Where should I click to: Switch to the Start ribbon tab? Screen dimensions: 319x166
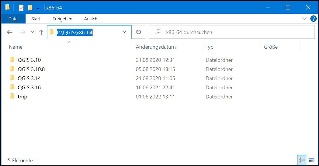(x=36, y=19)
